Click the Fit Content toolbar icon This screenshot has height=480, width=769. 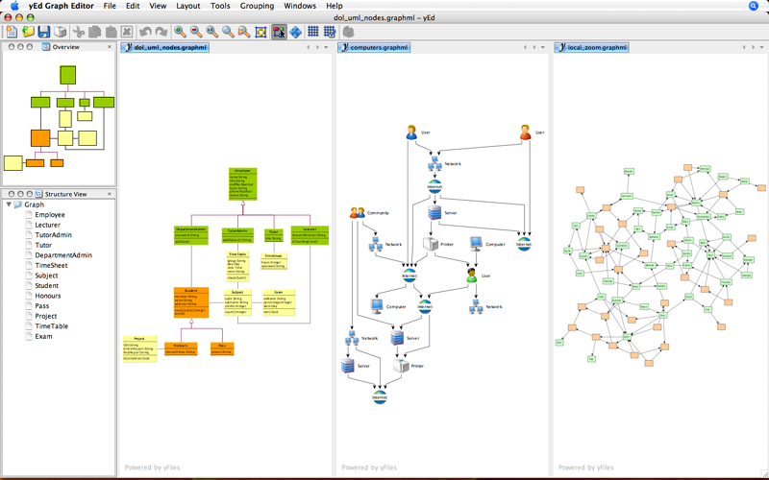[260, 32]
